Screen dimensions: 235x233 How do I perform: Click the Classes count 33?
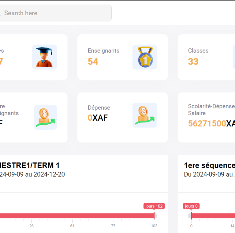[193, 62]
